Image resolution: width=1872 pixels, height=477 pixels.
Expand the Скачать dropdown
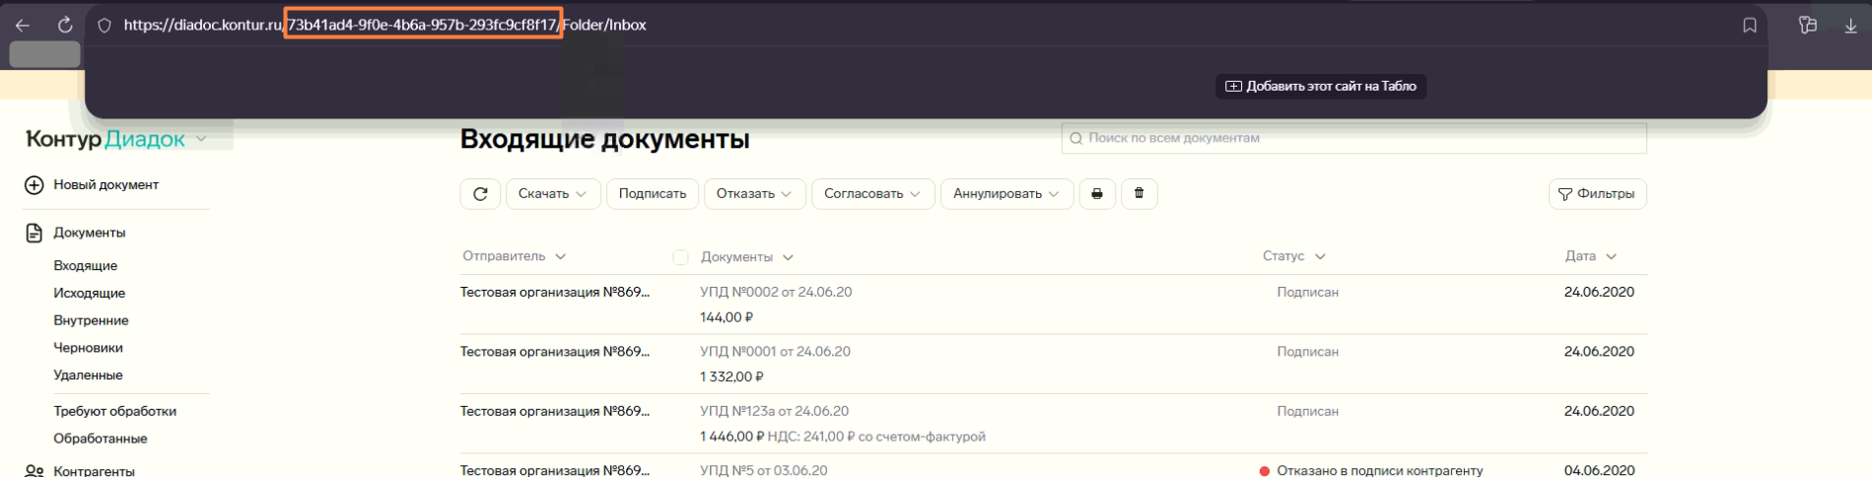coord(552,194)
